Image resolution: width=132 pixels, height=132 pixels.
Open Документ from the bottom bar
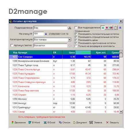coord(80,122)
